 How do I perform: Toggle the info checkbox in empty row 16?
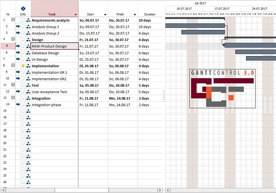(23, 118)
